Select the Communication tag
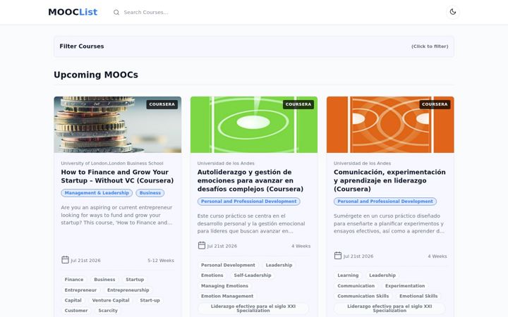 (356, 286)
